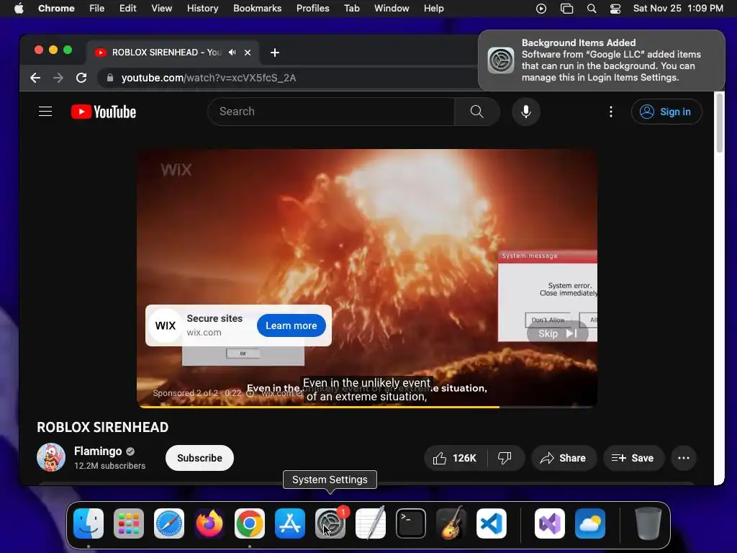Screen dimensions: 737x553
Task: Open the YouTube hamburger guide menu
Action: [45, 112]
